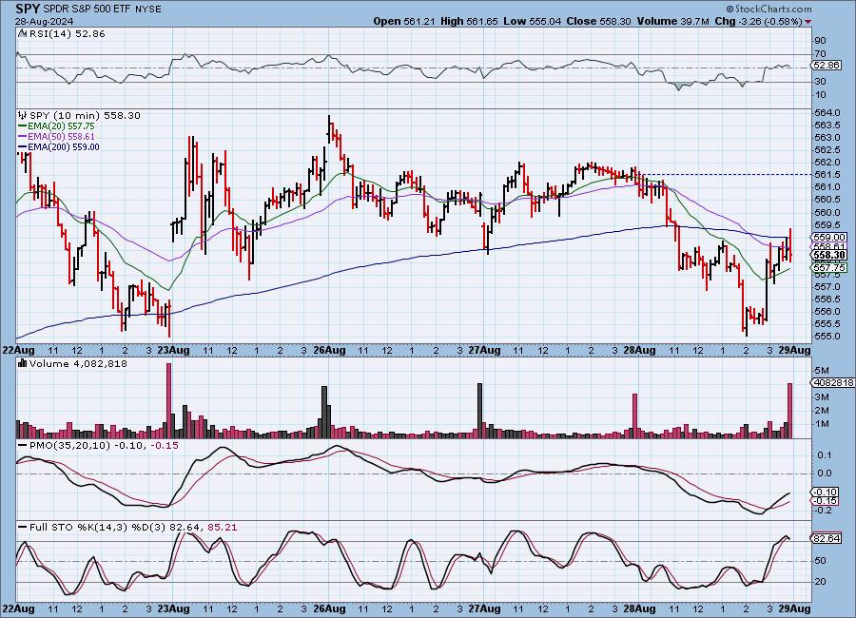Click the red down arrow beside Chg
Image resolution: width=856 pixels, height=618 pixels.
[807, 22]
